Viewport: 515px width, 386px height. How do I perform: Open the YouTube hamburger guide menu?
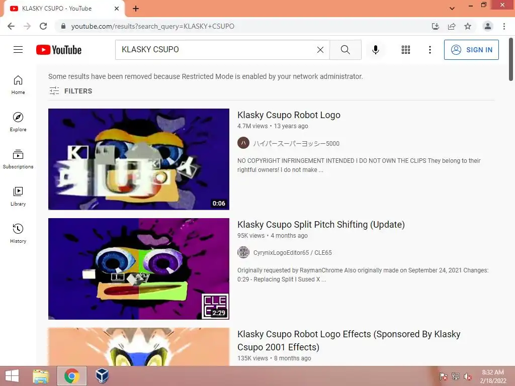pyautogui.click(x=18, y=50)
